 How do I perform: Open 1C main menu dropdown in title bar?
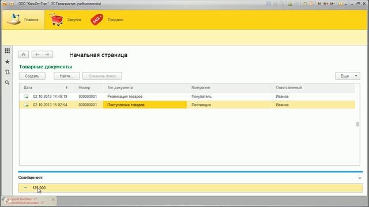pyautogui.click(x=12, y=4)
